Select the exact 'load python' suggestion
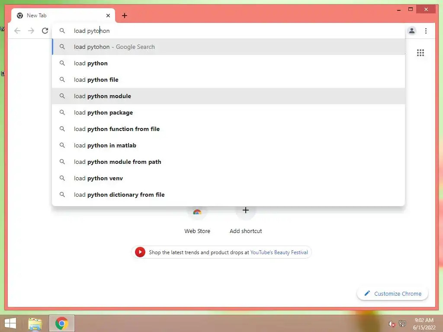 tap(228, 63)
